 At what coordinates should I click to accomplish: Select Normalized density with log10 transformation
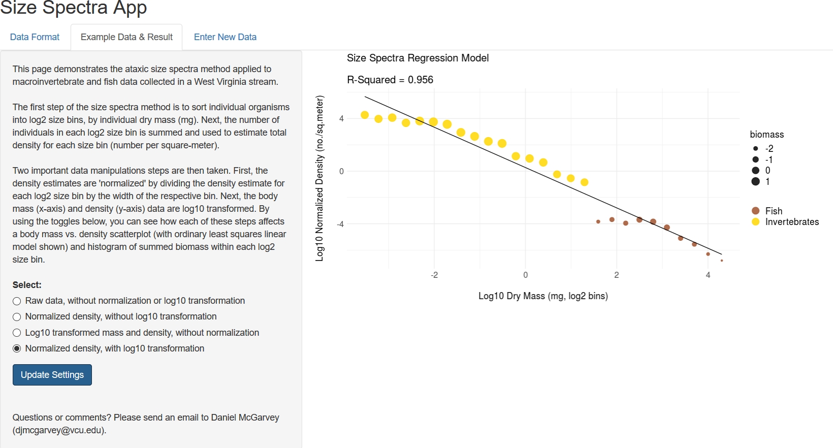pos(17,348)
